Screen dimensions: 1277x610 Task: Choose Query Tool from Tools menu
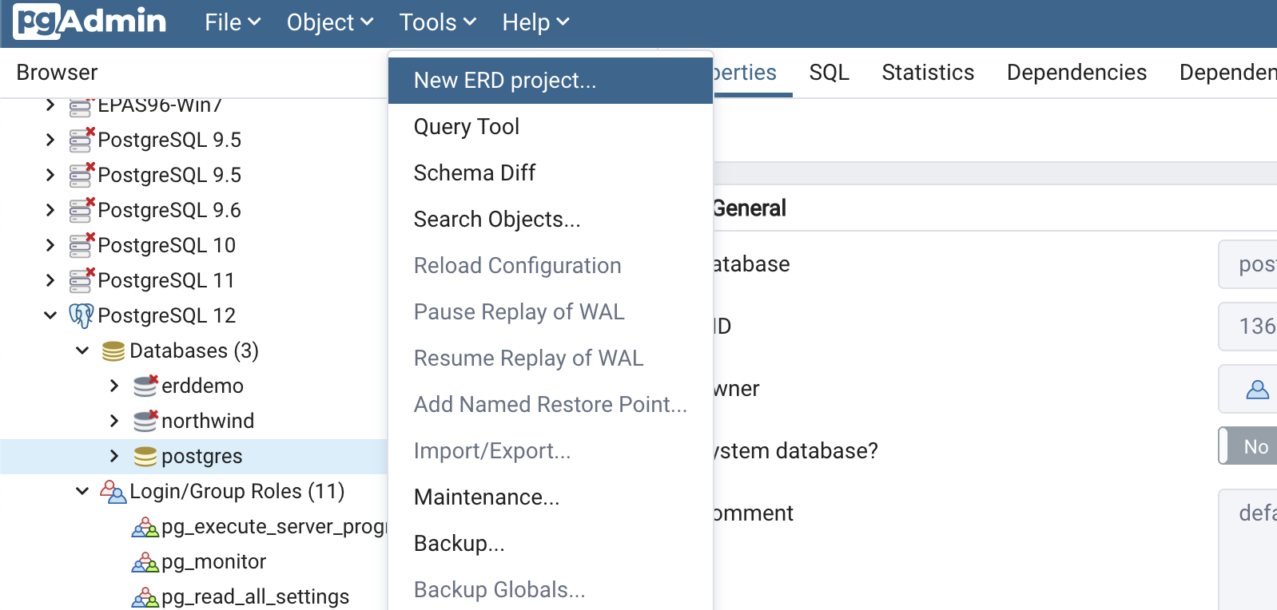coord(466,127)
